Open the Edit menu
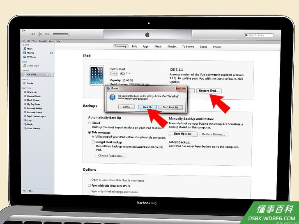Screen dimensions: 299x224 [x=28, y=41]
